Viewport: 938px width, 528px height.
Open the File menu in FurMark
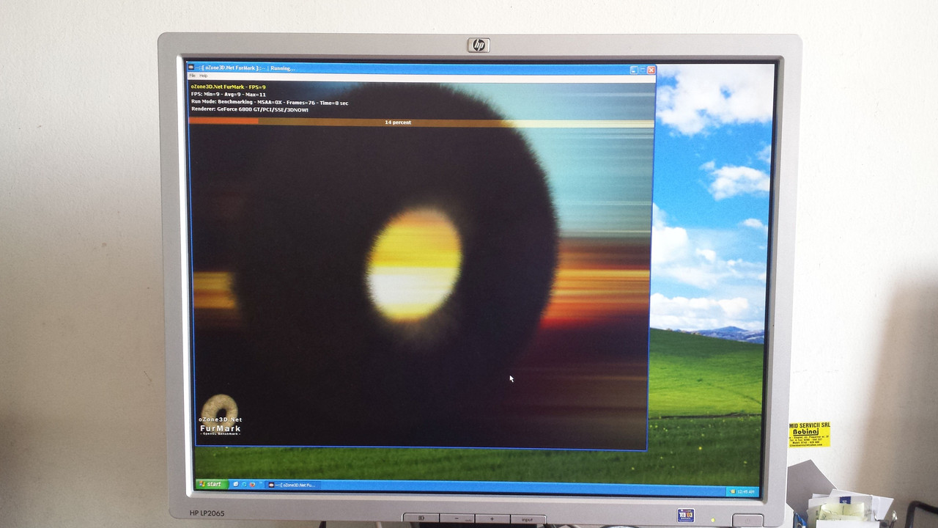(192, 76)
